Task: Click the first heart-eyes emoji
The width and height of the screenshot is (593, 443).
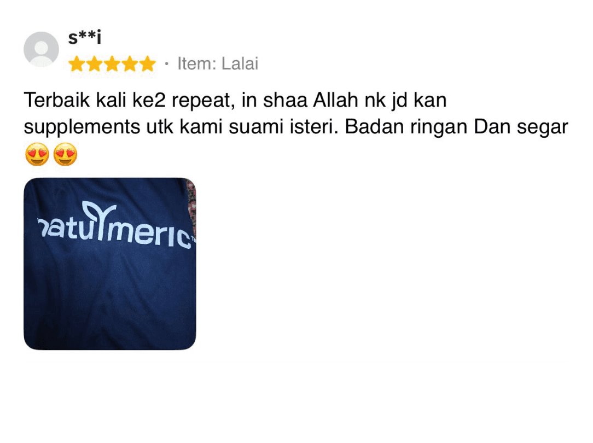Action: click(37, 154)
